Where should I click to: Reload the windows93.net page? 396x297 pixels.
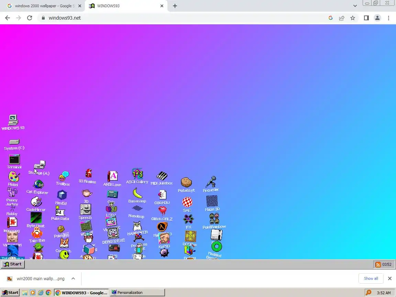click(x=30, y=18)
